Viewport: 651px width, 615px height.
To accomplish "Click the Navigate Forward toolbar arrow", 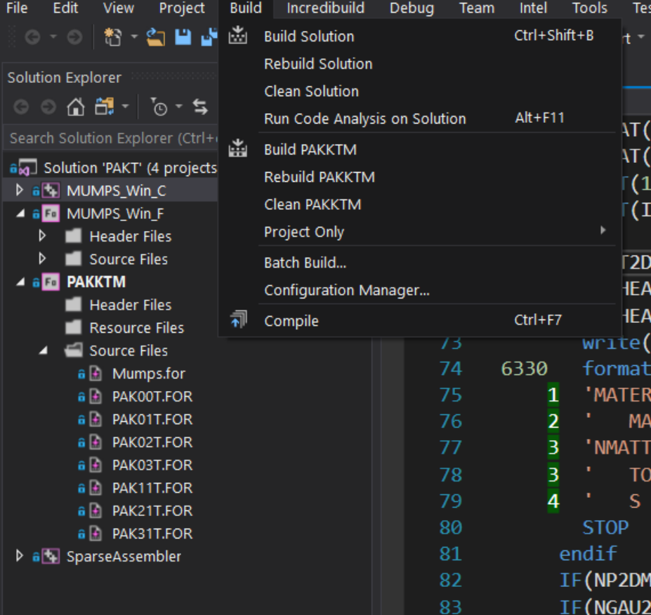I will pos(74,38).
